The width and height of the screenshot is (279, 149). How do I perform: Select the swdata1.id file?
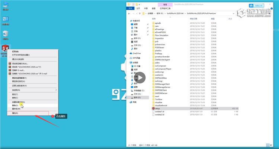pyautogui.click(x=160, y=112)
